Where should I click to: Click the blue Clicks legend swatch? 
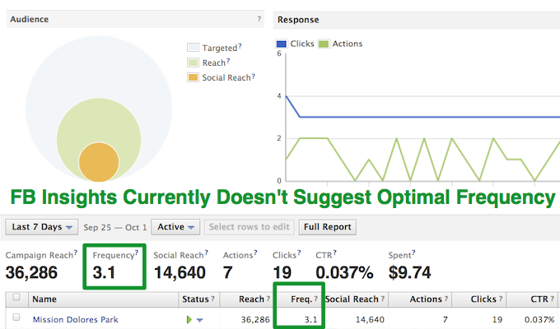pos(282,44)
